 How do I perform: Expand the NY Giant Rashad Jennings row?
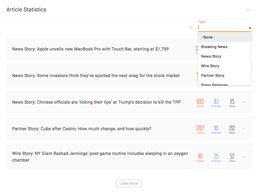(243, 157)
